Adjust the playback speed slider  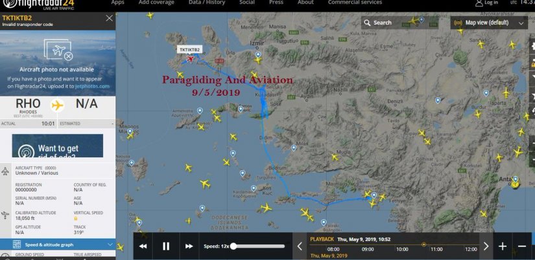click(x=233, y=246)
